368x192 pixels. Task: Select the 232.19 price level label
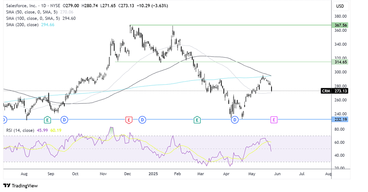click(x=340, y=120)
